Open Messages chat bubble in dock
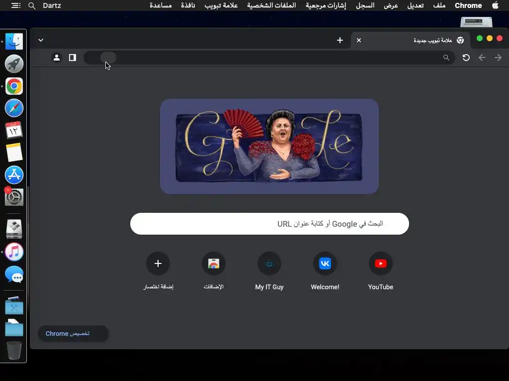Viewport: 509px width, 381px height. [x=14, y=275]
